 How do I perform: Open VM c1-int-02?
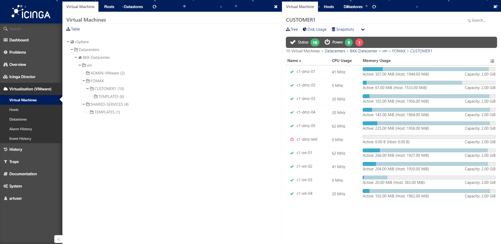click(x=304, y=166)
